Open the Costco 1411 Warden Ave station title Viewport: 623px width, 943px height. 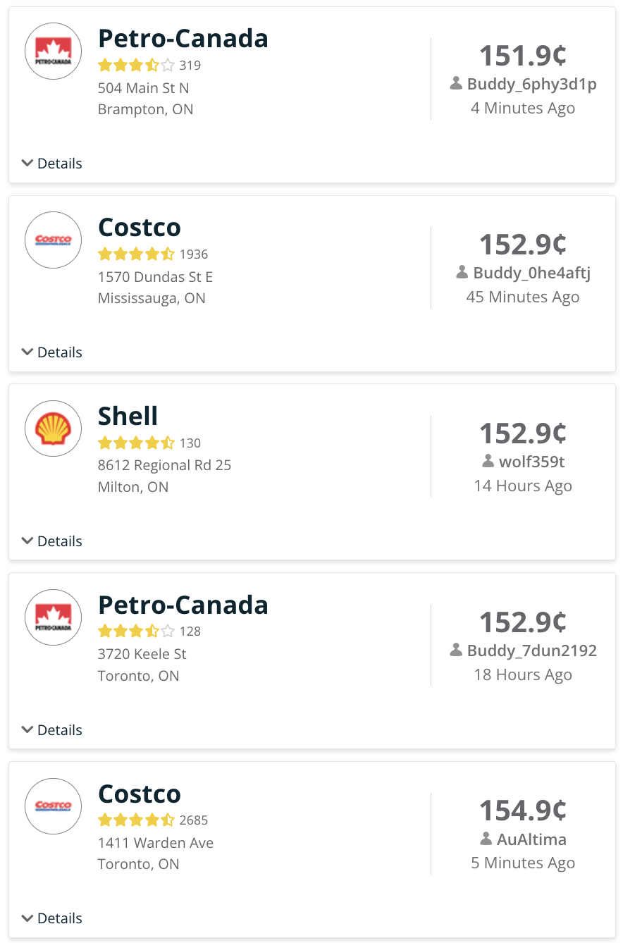(x=140, y=794)
